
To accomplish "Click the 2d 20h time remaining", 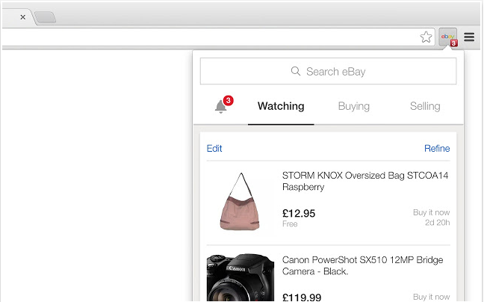I will pyautogui.click(x=437, y=223).
